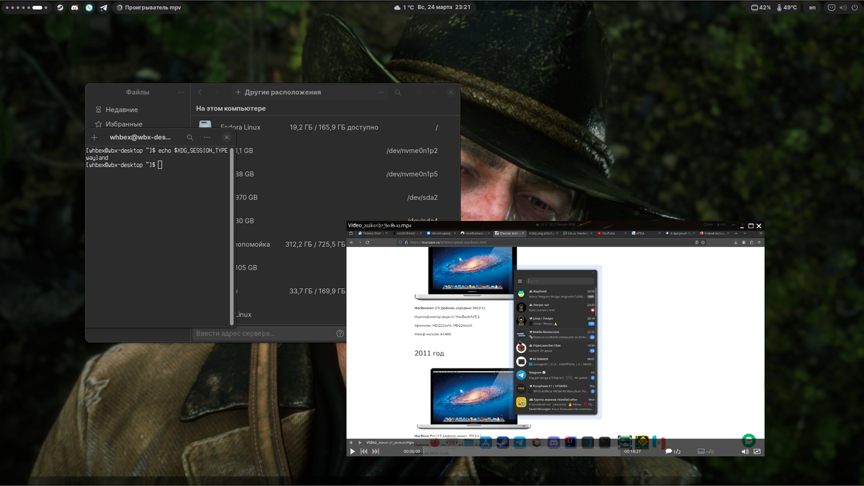Click Telegram icon in top panel
Viewport: 864px width, 486px height.
[103, 7]
